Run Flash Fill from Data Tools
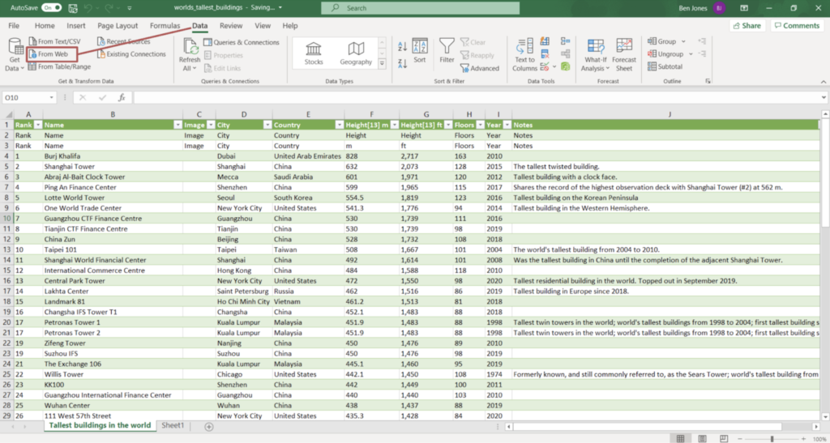 (x=545, y=41)
